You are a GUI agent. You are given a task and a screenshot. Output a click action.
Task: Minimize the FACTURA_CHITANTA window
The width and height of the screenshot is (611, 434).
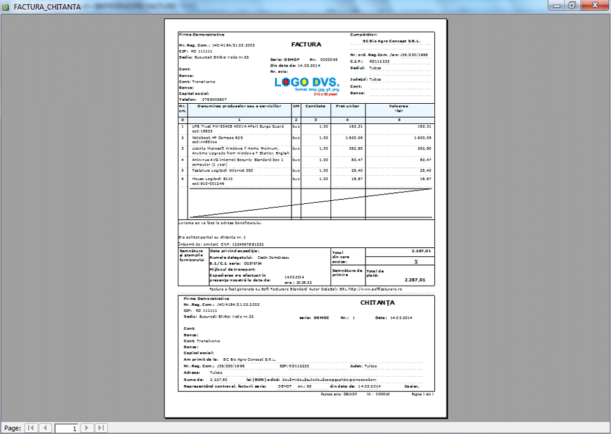(x=557, y=5)
